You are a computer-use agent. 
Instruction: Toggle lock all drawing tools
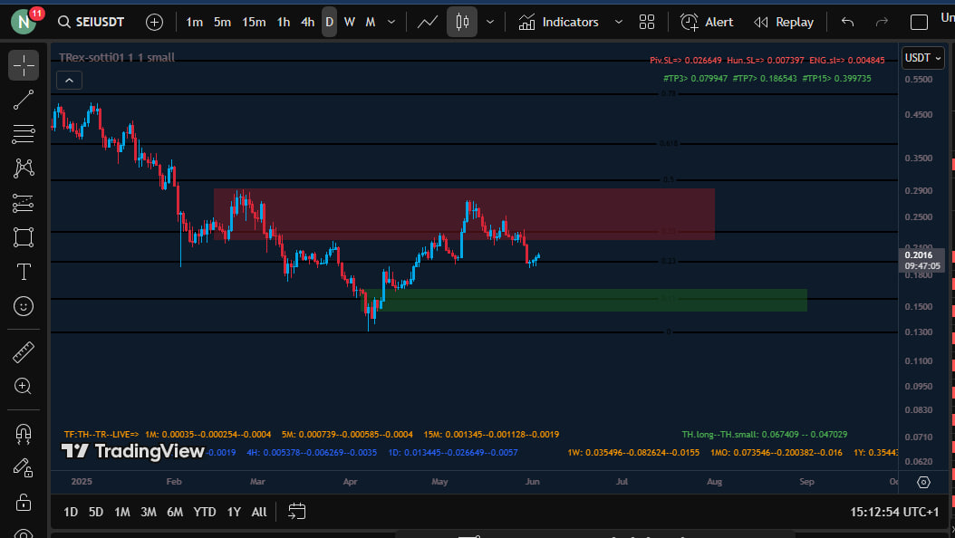coord(24,502)
